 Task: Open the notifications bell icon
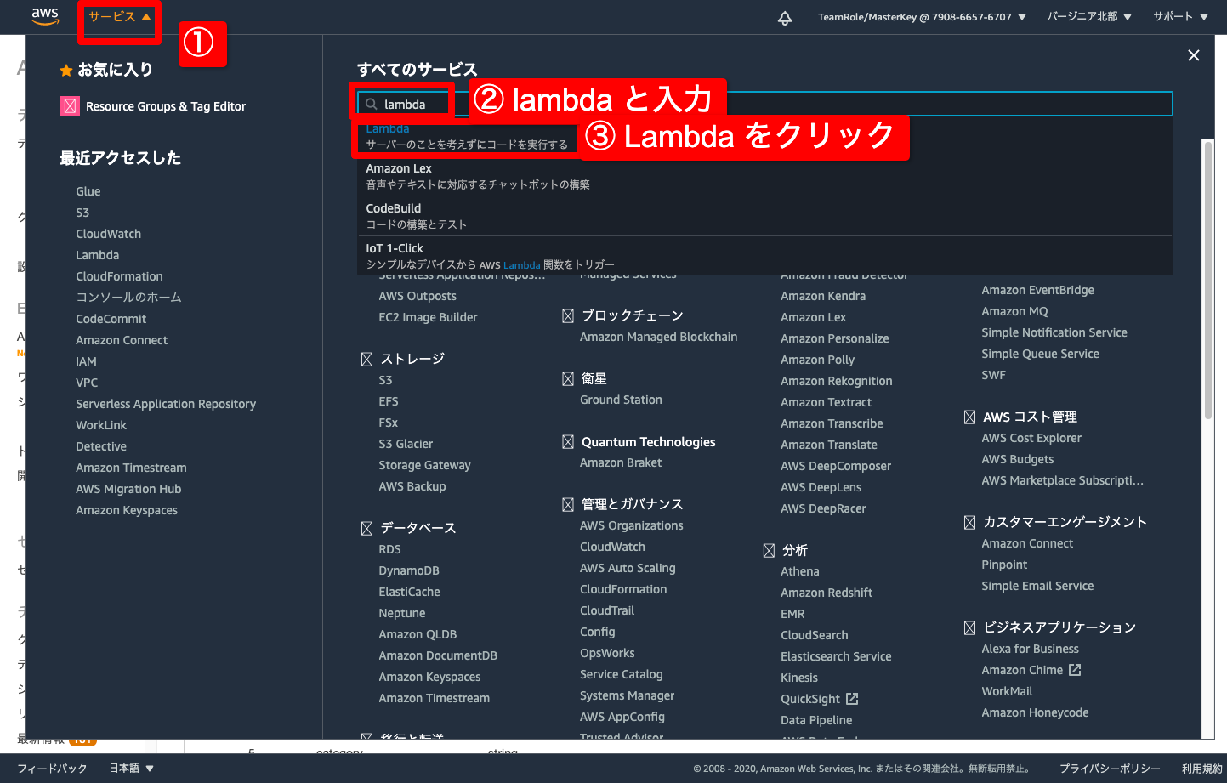[x=785, y=18]
